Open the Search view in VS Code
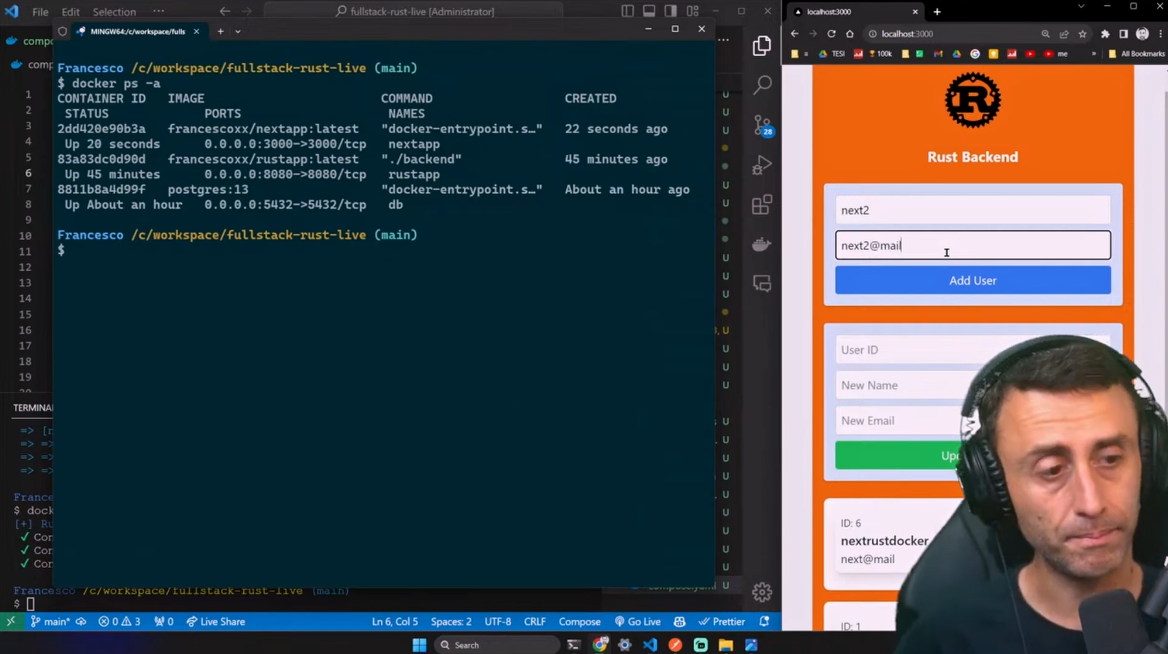 (x=761, y=84)
